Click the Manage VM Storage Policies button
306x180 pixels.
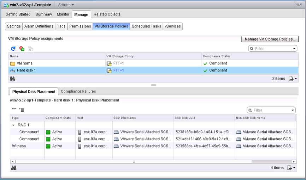(270, 39)
